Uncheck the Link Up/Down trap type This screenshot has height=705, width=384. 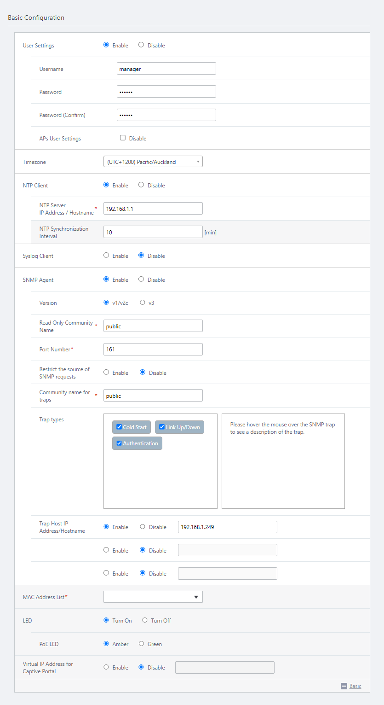(162, 427)
